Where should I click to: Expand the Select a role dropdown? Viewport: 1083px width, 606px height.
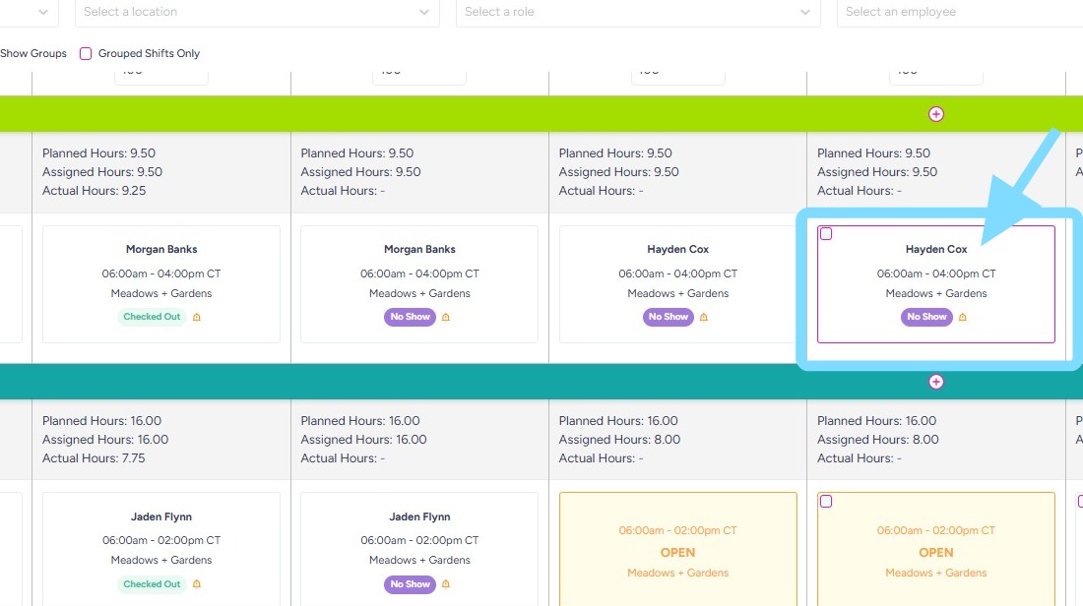click(x=638, y=12)
